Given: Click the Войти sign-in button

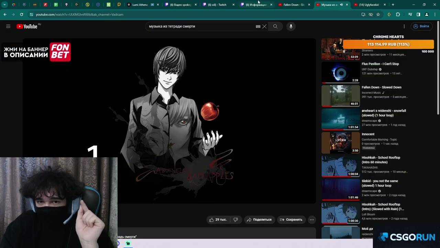Looking at the screenshot, I should point(421,27).
